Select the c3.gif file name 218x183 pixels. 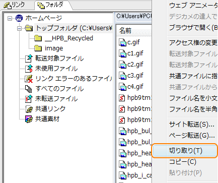(135, 76)
